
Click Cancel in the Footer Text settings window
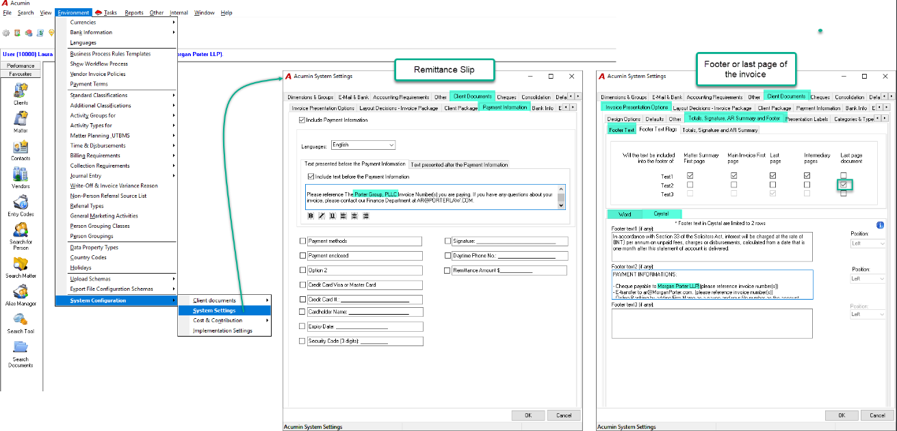tap(877, 415)
